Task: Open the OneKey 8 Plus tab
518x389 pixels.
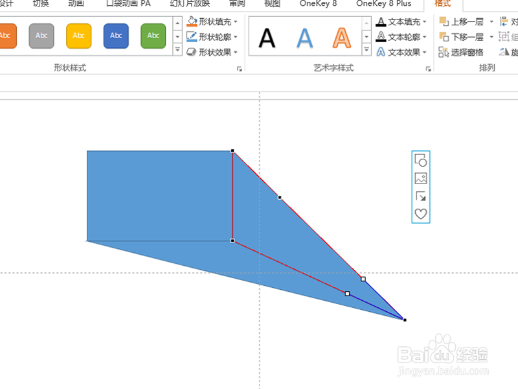Action: coord(383,4)
